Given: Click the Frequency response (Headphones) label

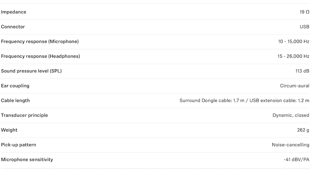Looking at the screenshot, I should 41,56.
